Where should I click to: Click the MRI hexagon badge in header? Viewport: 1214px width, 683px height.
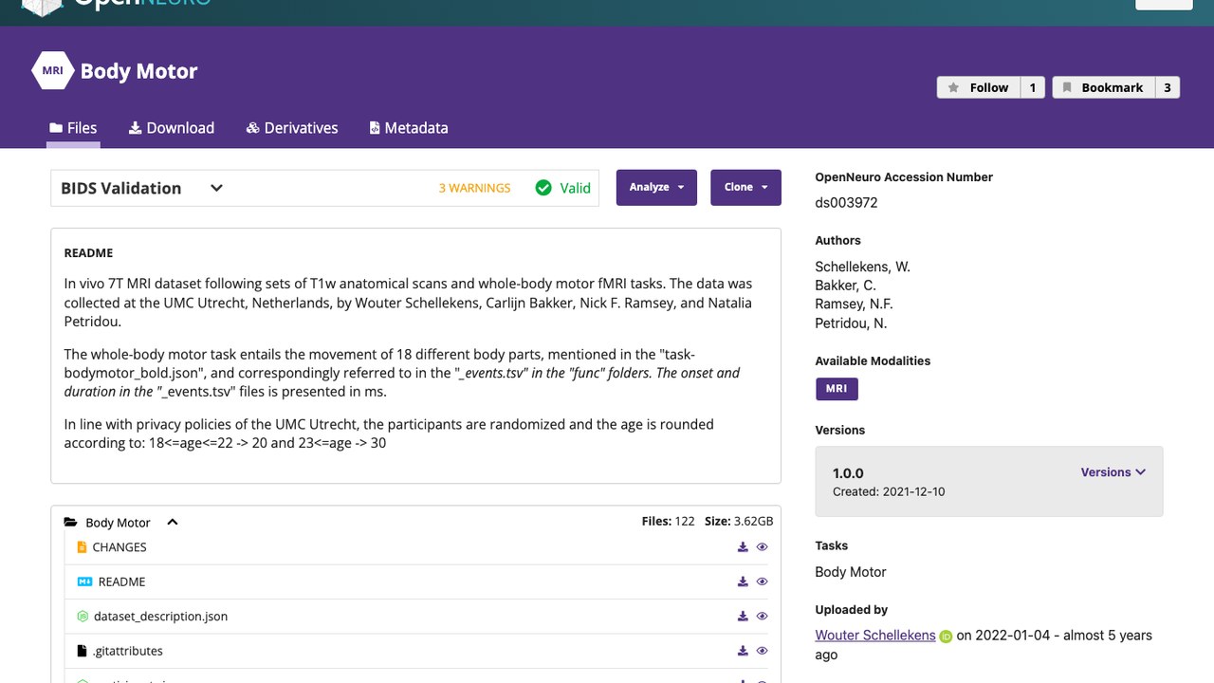click(52, 71)
